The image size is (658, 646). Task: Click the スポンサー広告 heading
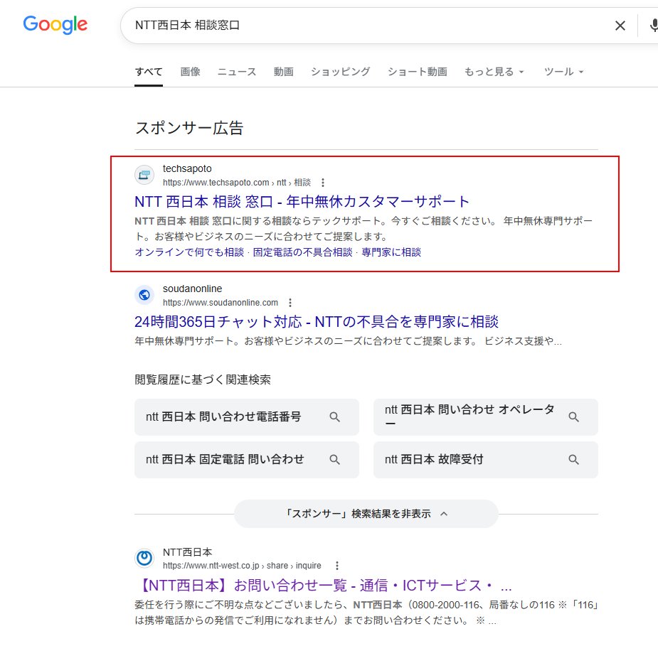coord(189,129)
